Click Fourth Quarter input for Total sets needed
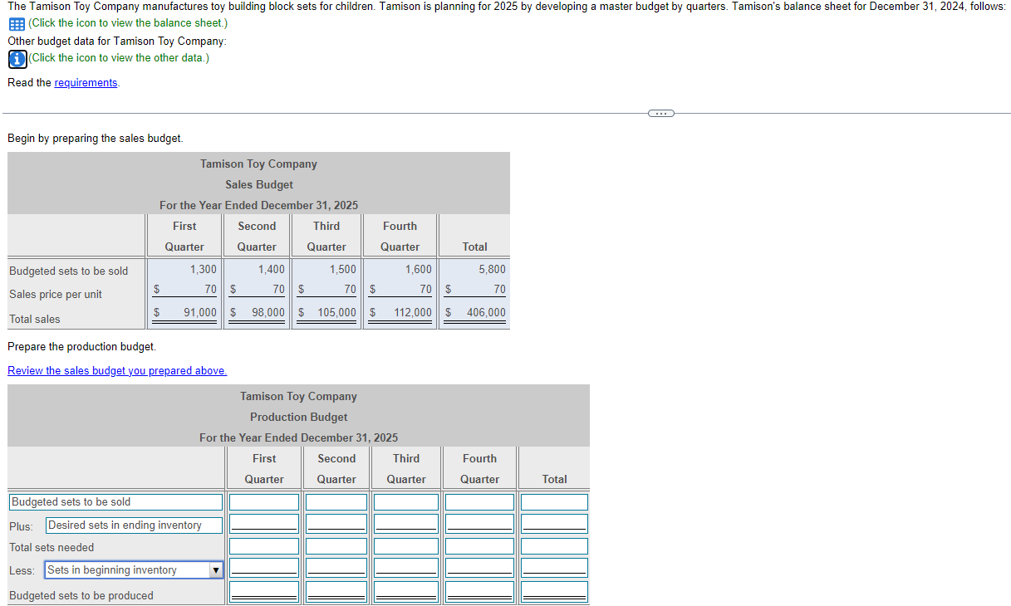 click(x=479, y=546)
